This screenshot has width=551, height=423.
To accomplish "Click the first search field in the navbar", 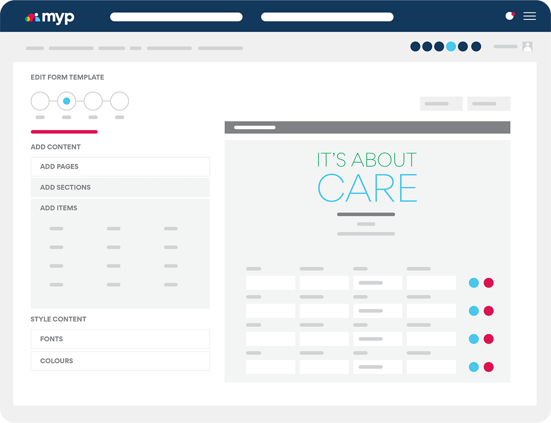I will pyautogui.click(x=176, y=17).
